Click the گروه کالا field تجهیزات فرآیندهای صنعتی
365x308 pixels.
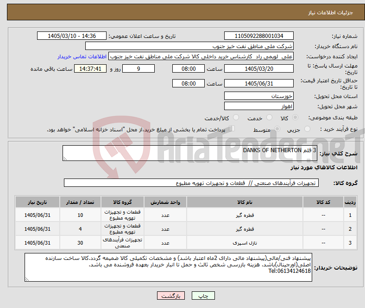[x=191, y=183]
